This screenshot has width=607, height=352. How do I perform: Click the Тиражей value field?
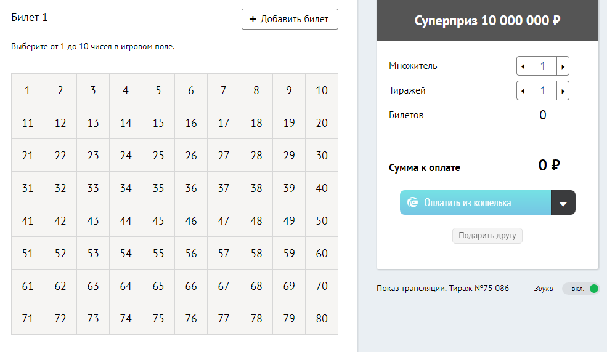tap(543, 91)
